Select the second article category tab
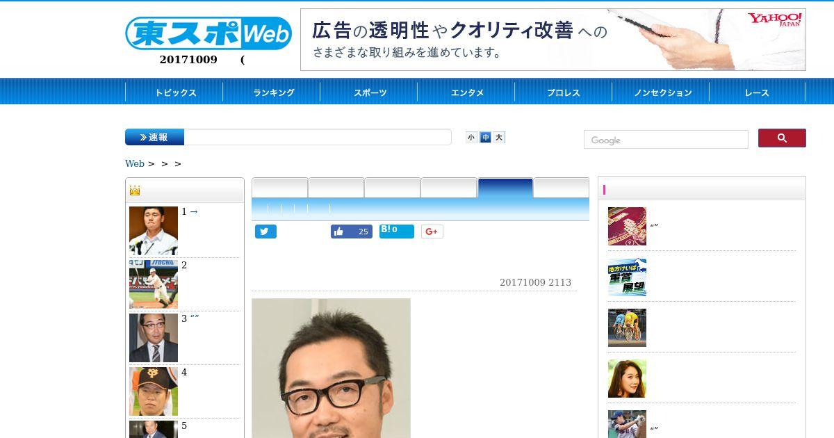 click(x=336, y=188)
